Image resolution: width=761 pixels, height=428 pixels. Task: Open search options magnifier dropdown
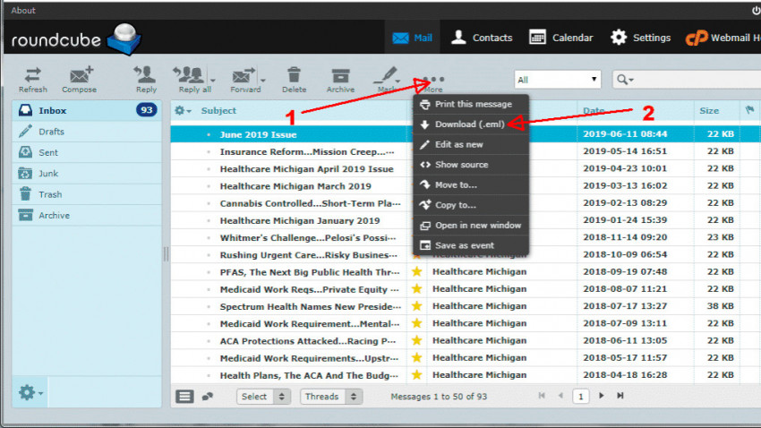625,80
